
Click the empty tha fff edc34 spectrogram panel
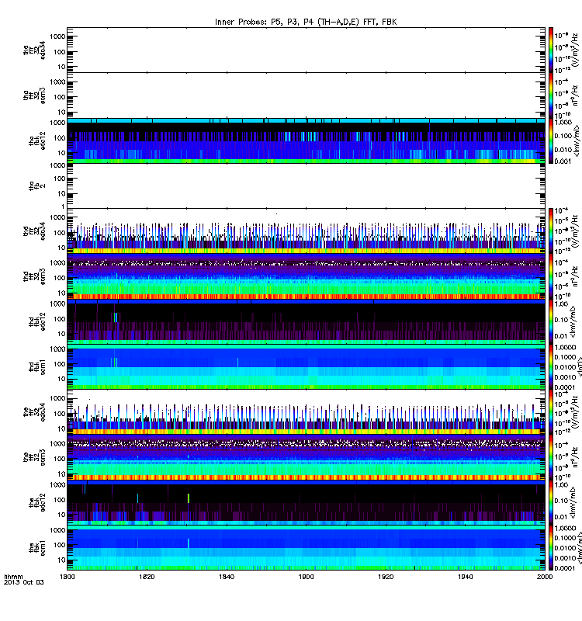[306, 50]
